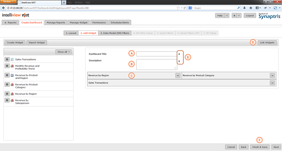The height and width of the screenshot is (151, 282).
Task: Click the Next button
Action: (276, 147)
